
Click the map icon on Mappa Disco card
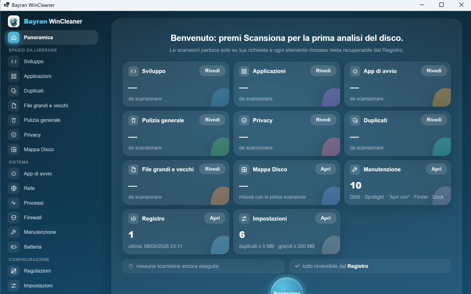tap(244, 169)
